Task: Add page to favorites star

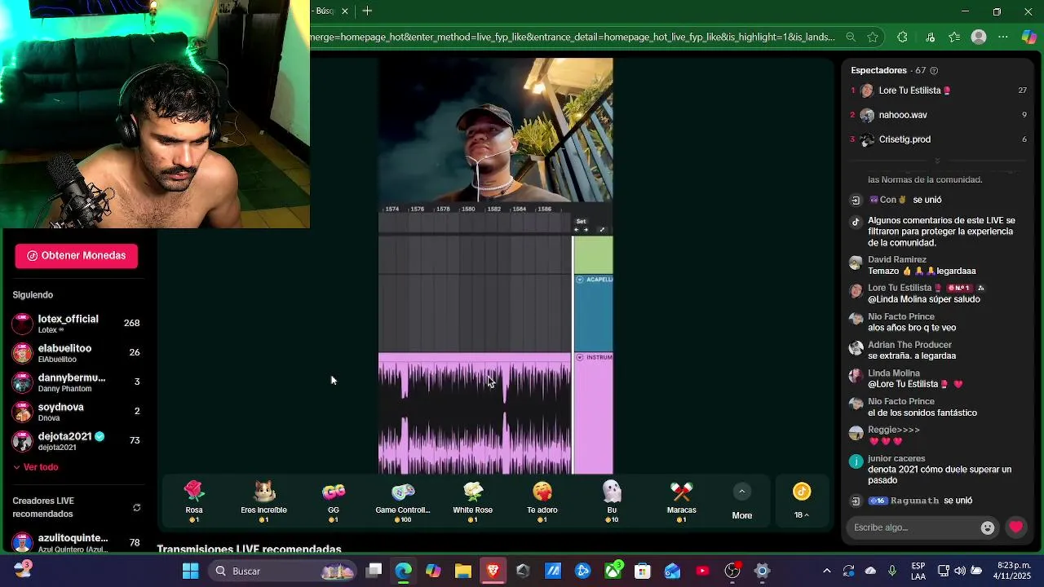Action: [874, 37]
